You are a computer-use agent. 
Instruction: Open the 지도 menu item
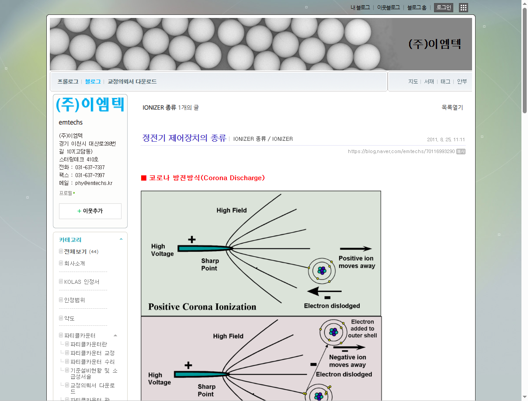tap(413, 82)
